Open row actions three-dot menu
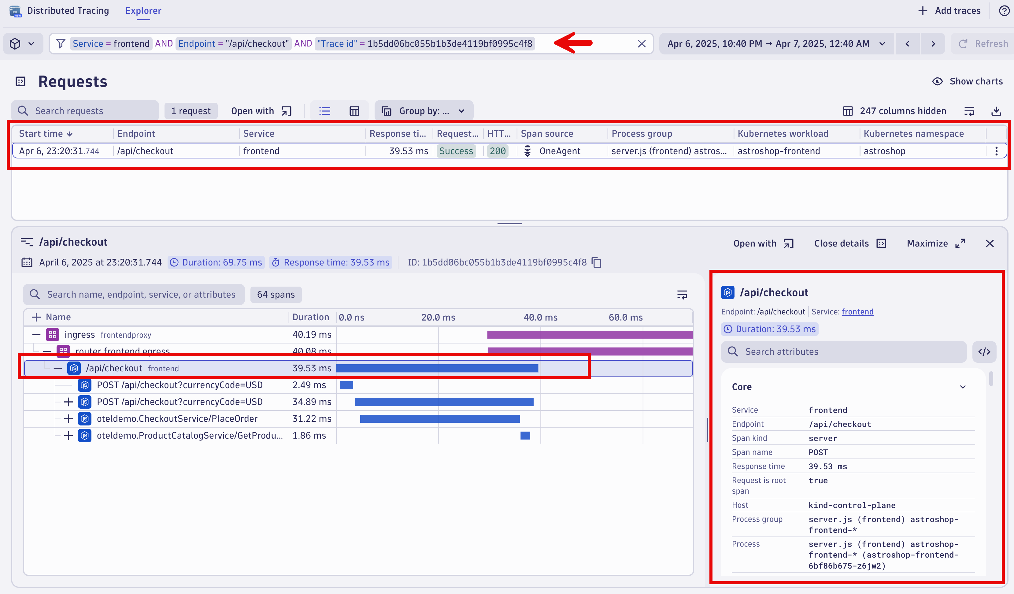 [x=996, y=151]
